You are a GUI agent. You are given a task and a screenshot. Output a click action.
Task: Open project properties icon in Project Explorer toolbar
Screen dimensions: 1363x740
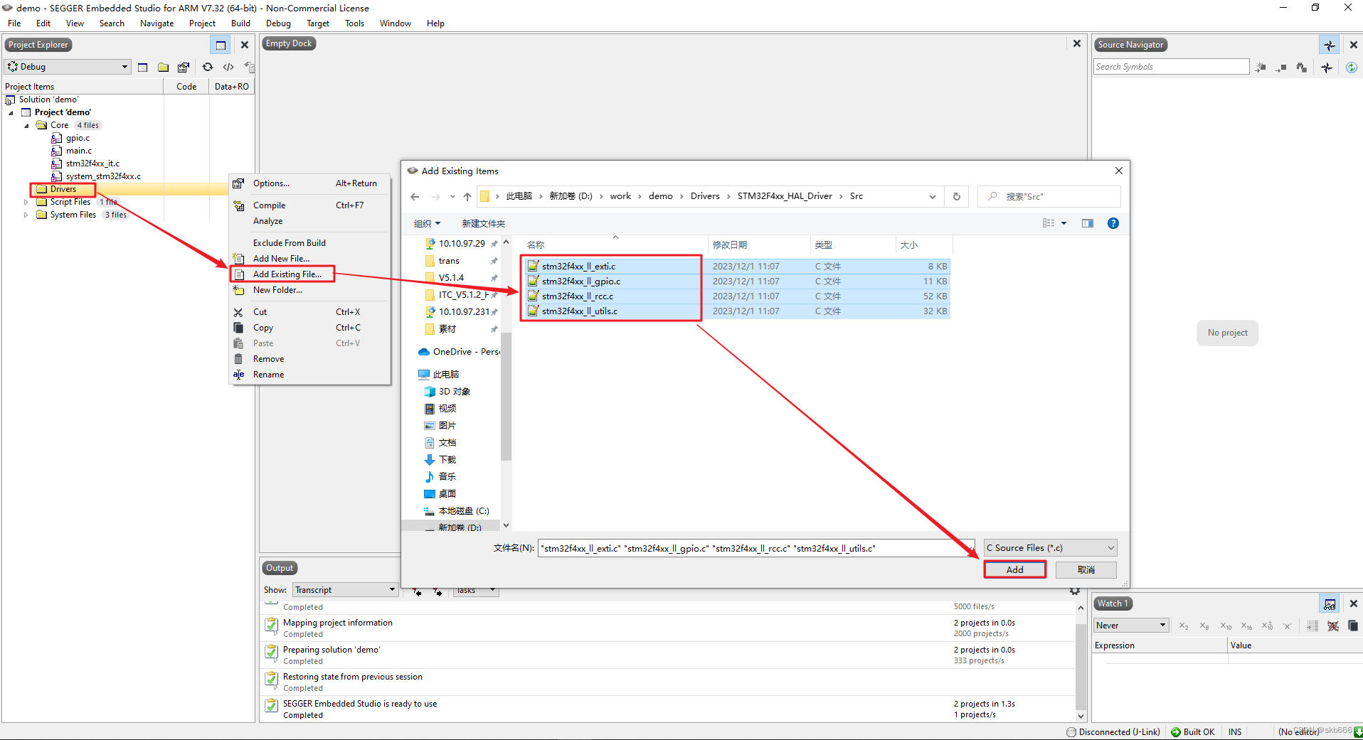tap(184, 67)
